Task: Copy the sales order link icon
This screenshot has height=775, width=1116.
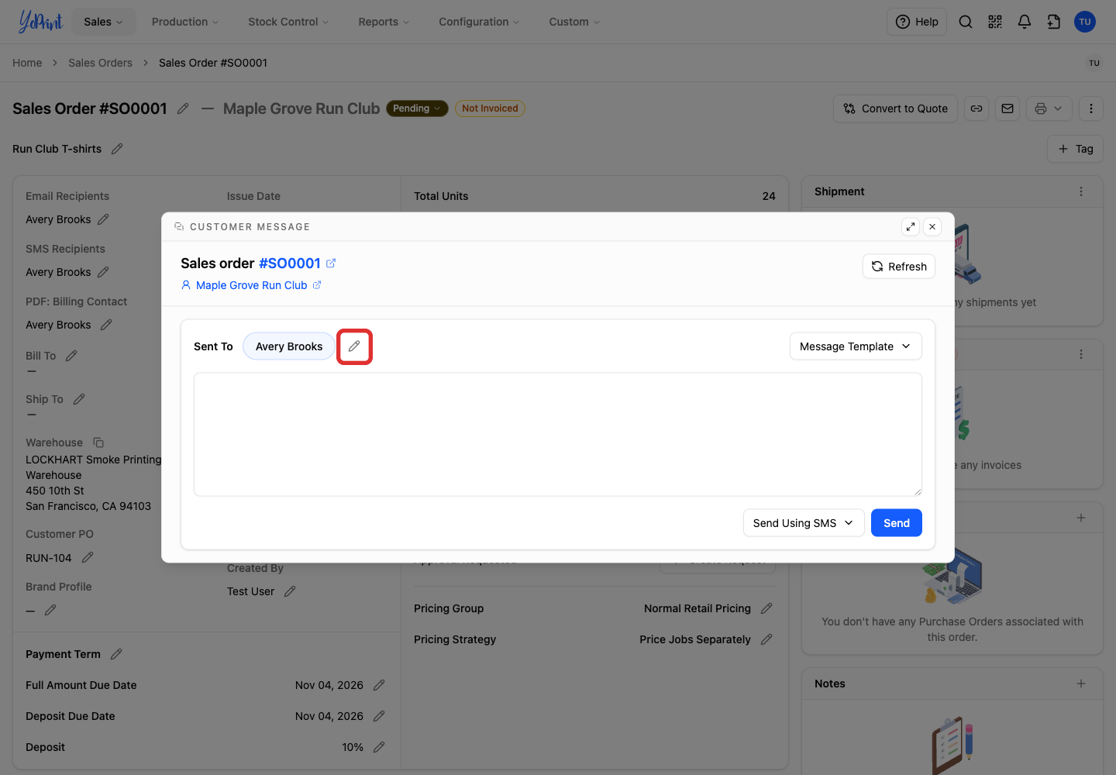Action: [976, 108]
